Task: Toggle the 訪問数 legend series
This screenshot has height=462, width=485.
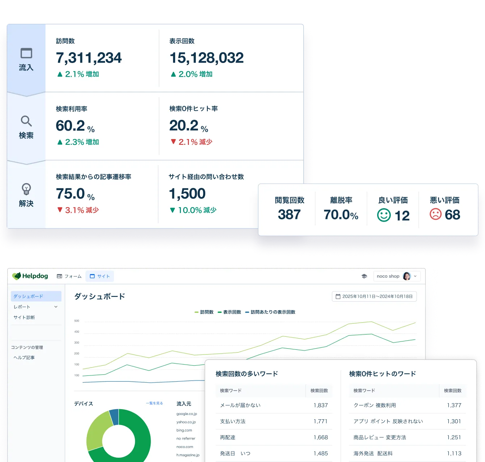Action: tap(204, 312)
